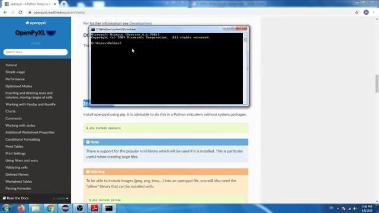Open Eclipse icon in taskbar

tap(65, 208)
